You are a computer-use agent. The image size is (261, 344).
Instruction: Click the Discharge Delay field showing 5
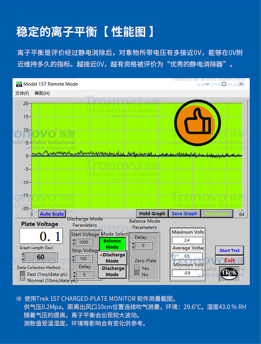click(x=85, y=274)
